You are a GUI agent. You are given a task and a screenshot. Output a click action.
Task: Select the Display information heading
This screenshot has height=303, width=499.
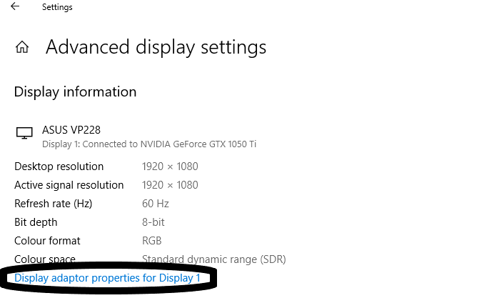(x=75, y=92)
